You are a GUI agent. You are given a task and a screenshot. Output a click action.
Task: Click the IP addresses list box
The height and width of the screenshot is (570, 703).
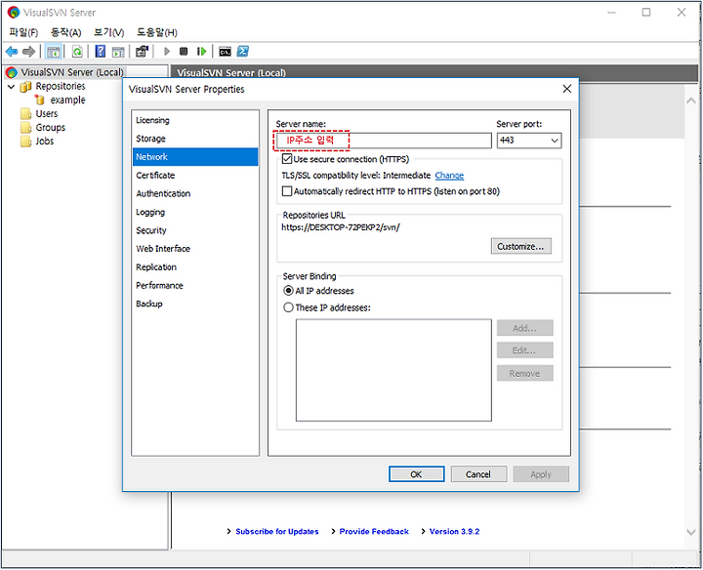click(x=393, y=370)
